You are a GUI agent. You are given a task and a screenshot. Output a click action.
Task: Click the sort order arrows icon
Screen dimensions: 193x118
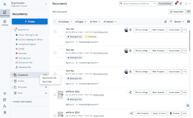(x=171, y=22)
